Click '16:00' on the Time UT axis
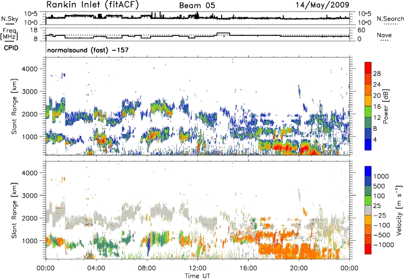Image resolution: width=404 pixels, height=279 pixels. [x=248, y=268]
